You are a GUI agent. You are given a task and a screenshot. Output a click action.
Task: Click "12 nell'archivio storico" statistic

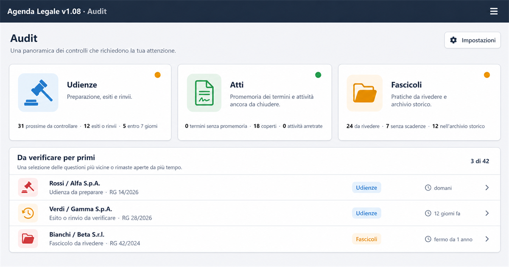click(459, 126)
